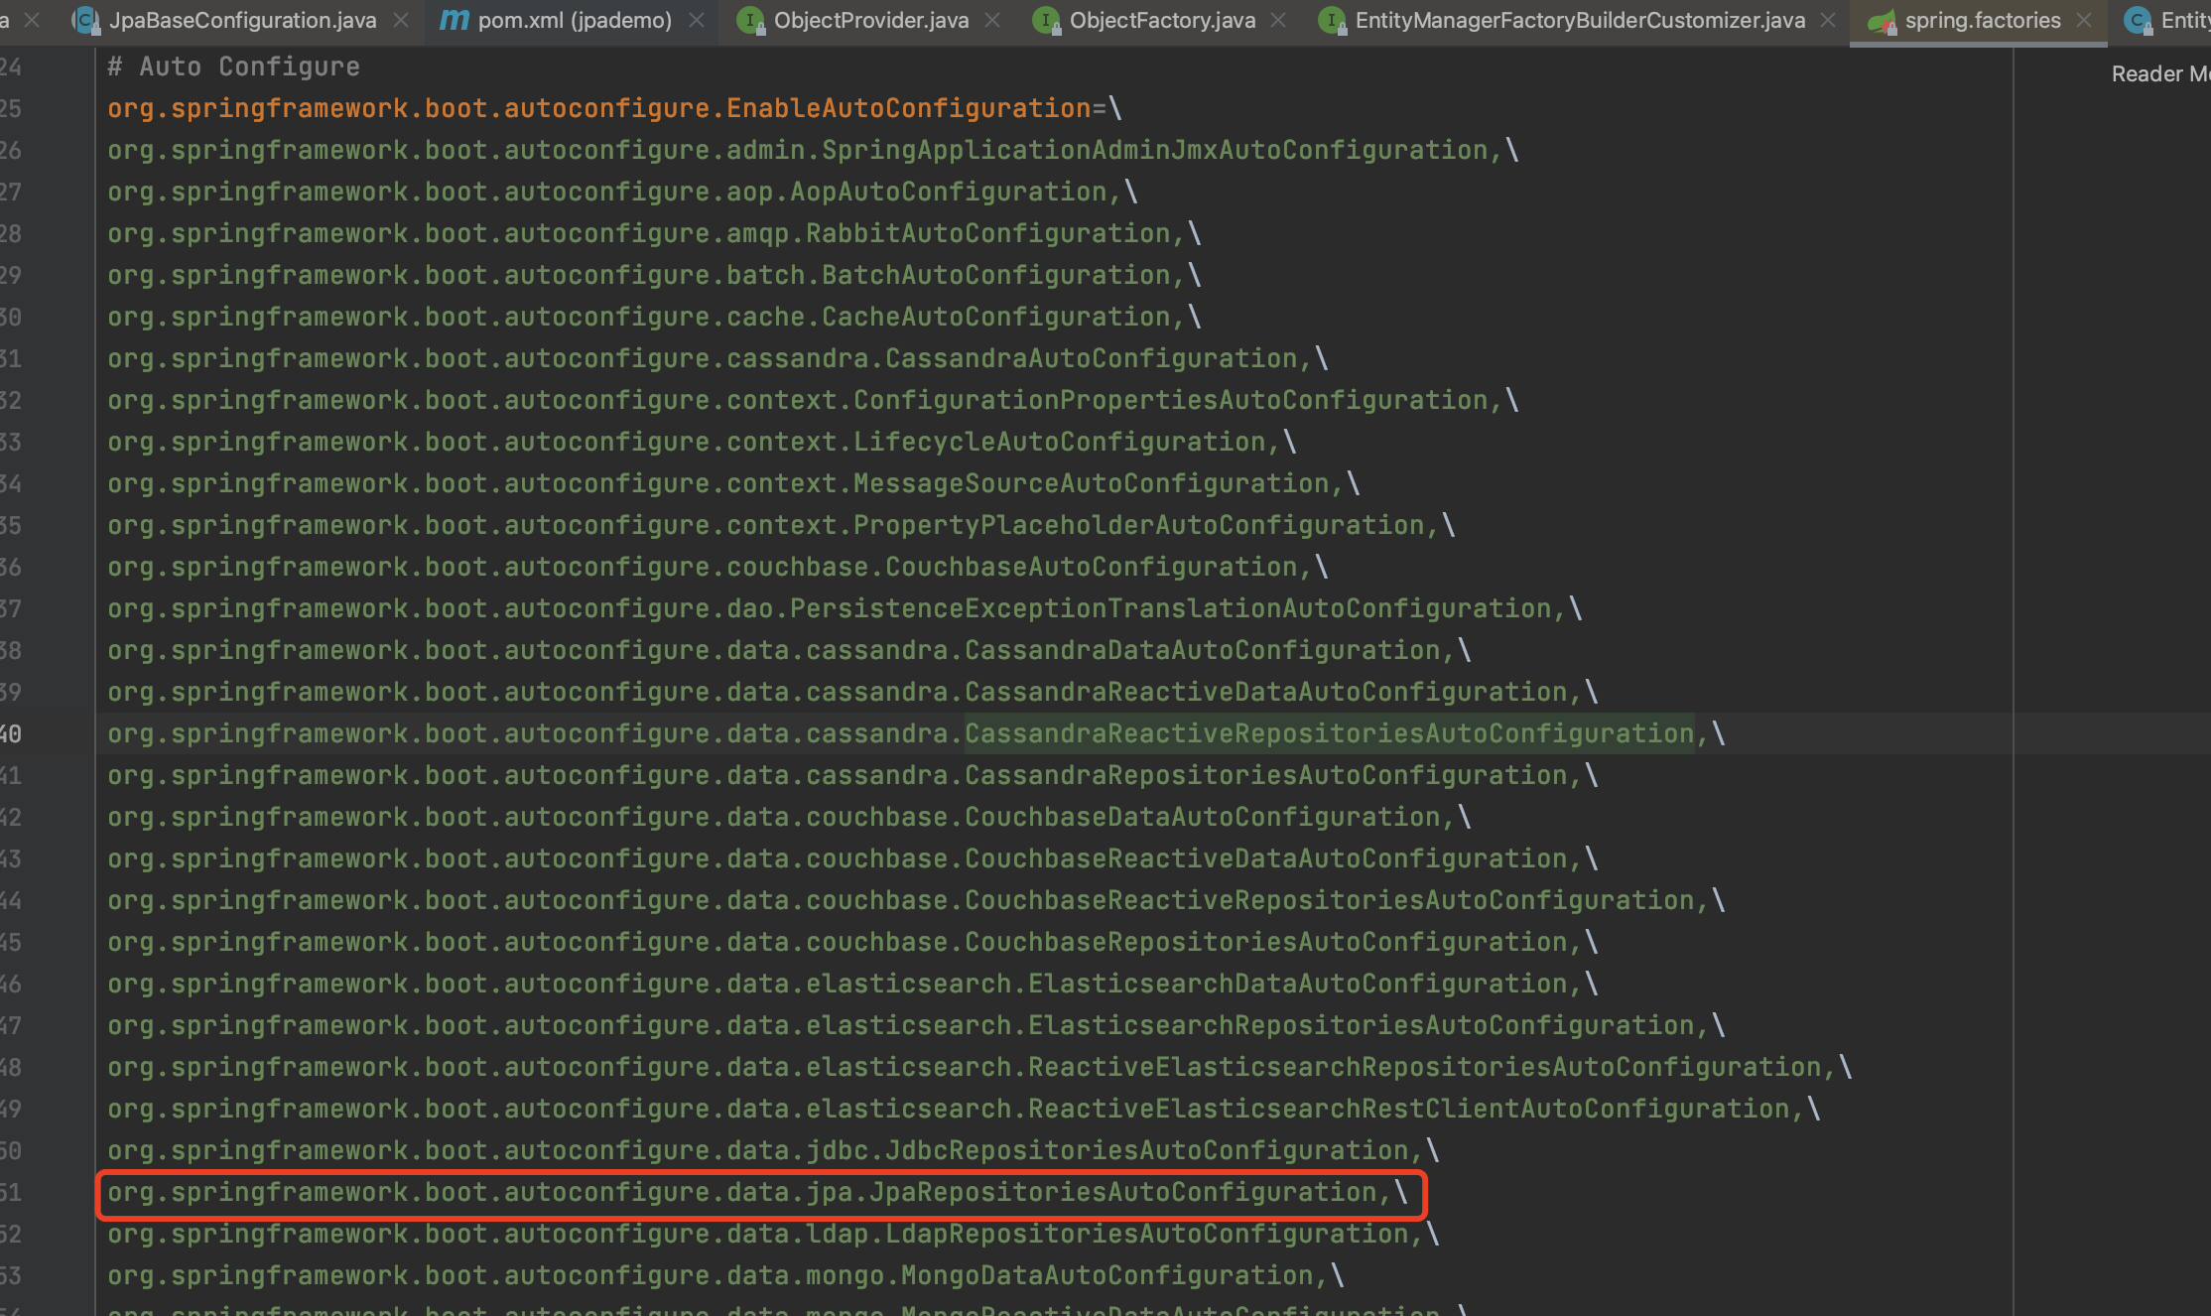Click the CassandraDataAutoConfiguration line
This screenshot has width=2211, height=1316.
[x=789, y=650]
